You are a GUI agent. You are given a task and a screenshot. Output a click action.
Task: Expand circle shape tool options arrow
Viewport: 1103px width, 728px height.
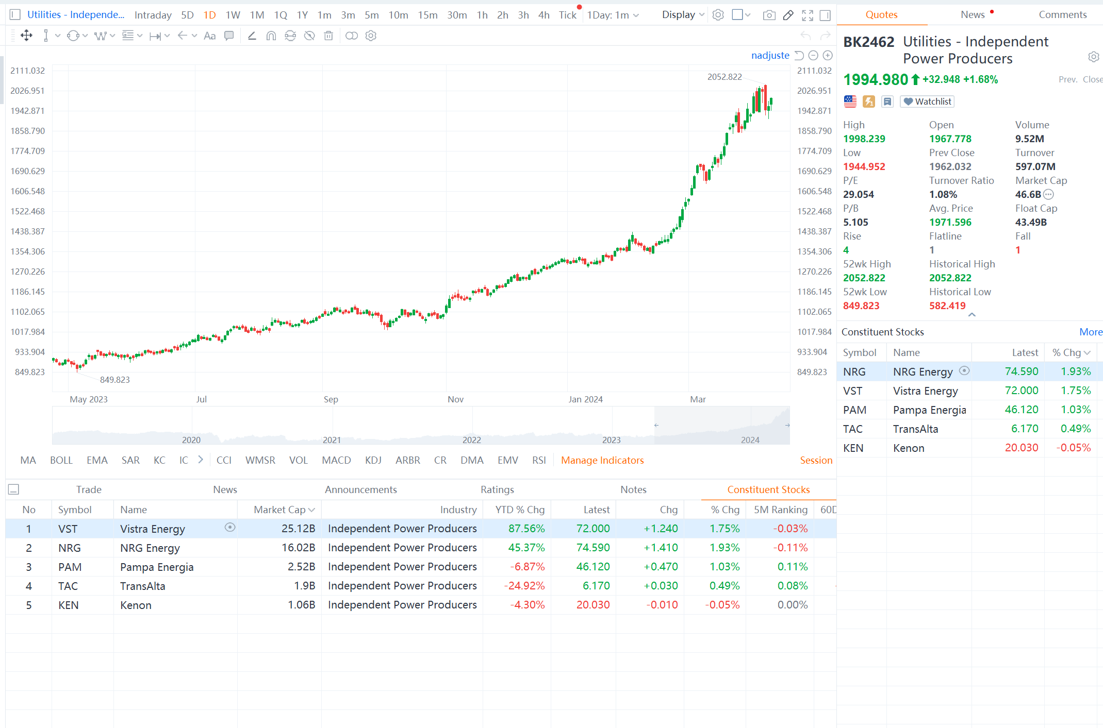click(x=85, y=36)
